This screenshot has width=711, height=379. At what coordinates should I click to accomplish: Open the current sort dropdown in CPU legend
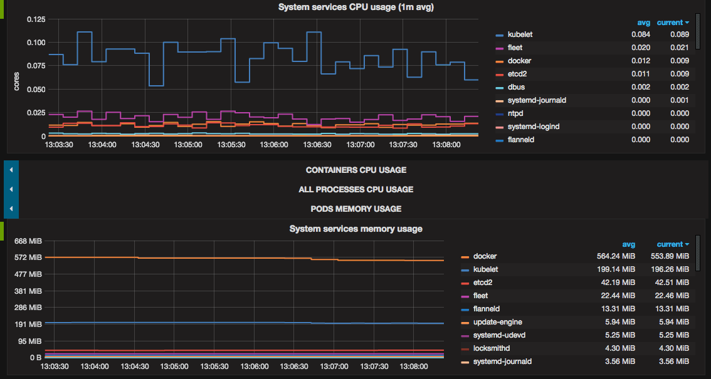[671, 22]
